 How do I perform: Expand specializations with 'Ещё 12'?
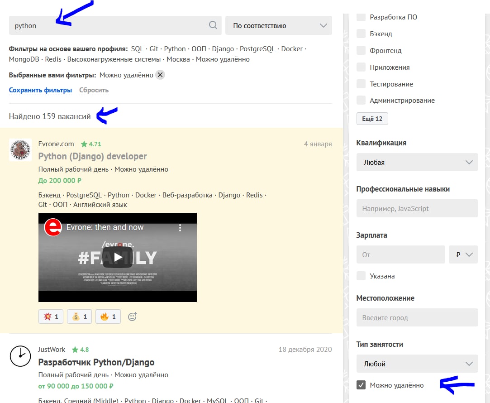372,119
